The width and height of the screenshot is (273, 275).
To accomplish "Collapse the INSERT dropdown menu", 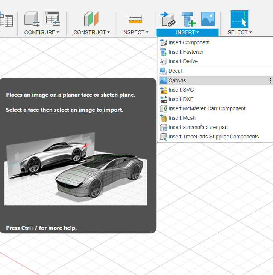I will (x=187, y=32).
